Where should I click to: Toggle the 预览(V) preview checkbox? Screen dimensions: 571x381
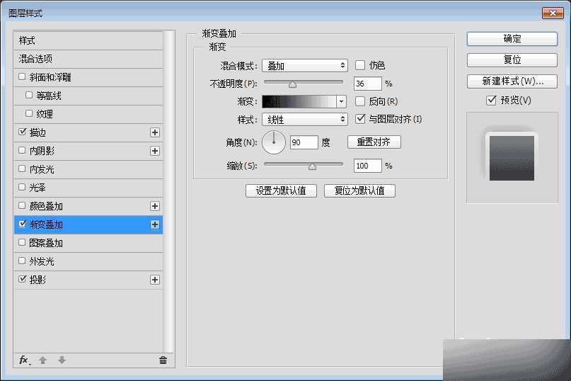tap(491, 100)
